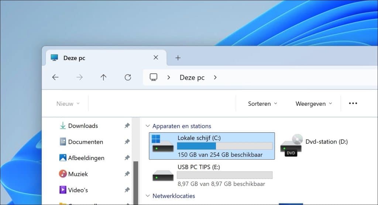Click the pin icon beside Video's
378x205 pixels.
pyautogui.click(x=127, y=190)
